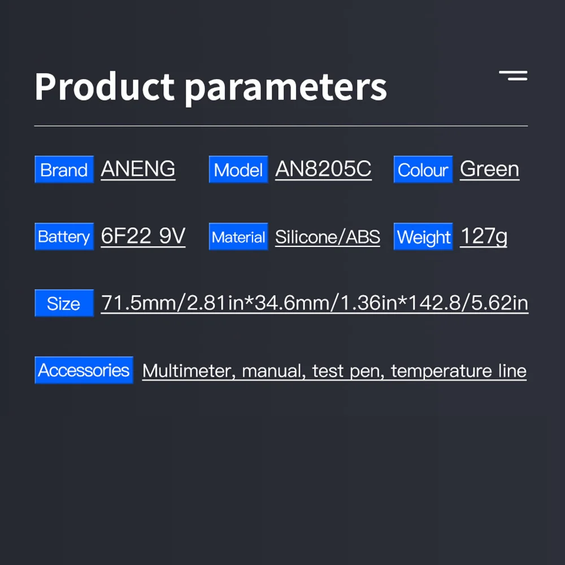
Task: Select the blue Colour label
Action: [x=423, y=169]
